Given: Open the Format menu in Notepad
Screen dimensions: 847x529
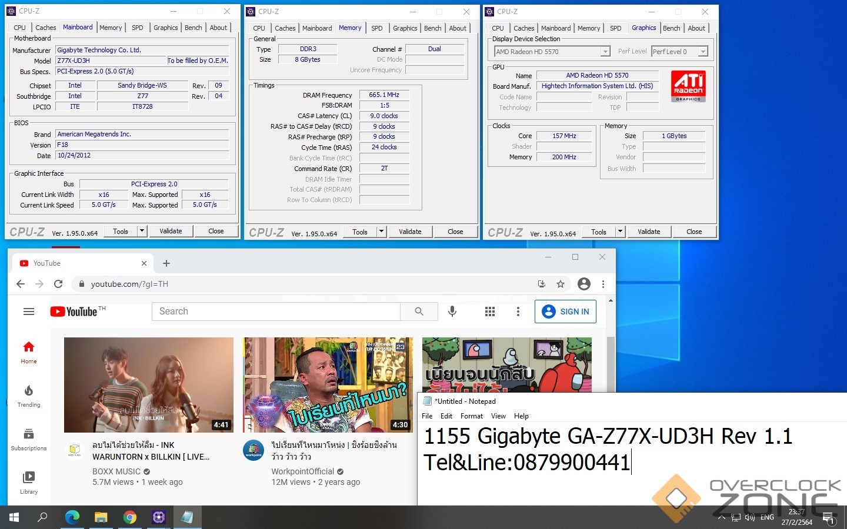Looking at the screenshot, I should click(471, 416).
